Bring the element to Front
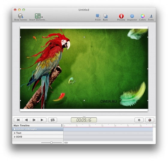Screen dimensions: 168x161 [x=98, y=17]
